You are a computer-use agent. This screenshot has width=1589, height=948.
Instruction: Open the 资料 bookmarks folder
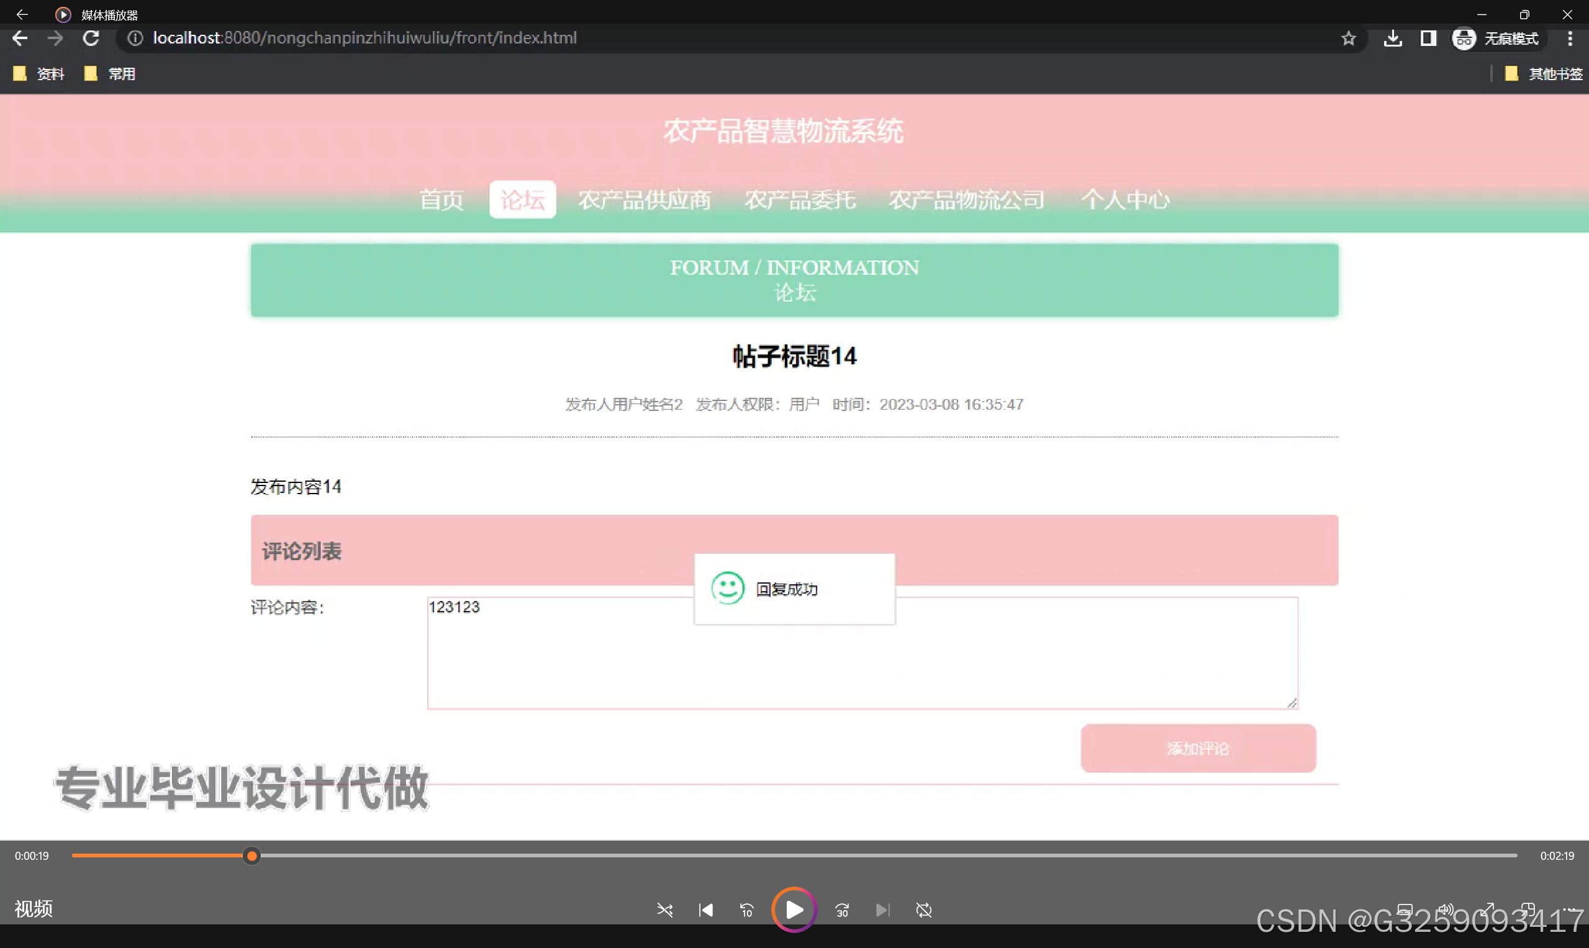pyautogui.click(x=40, y=74)
